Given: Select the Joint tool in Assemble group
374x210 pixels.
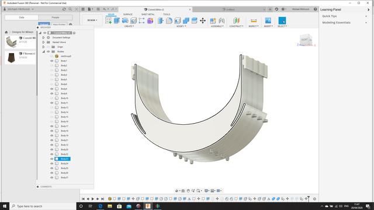Looking at the screenshot, I should coord(221,21).
